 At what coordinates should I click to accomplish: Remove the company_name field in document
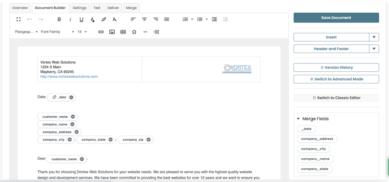point(72,124)
